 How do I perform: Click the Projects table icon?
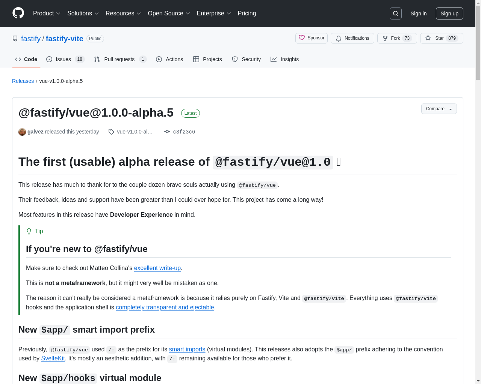click(196, 59)
